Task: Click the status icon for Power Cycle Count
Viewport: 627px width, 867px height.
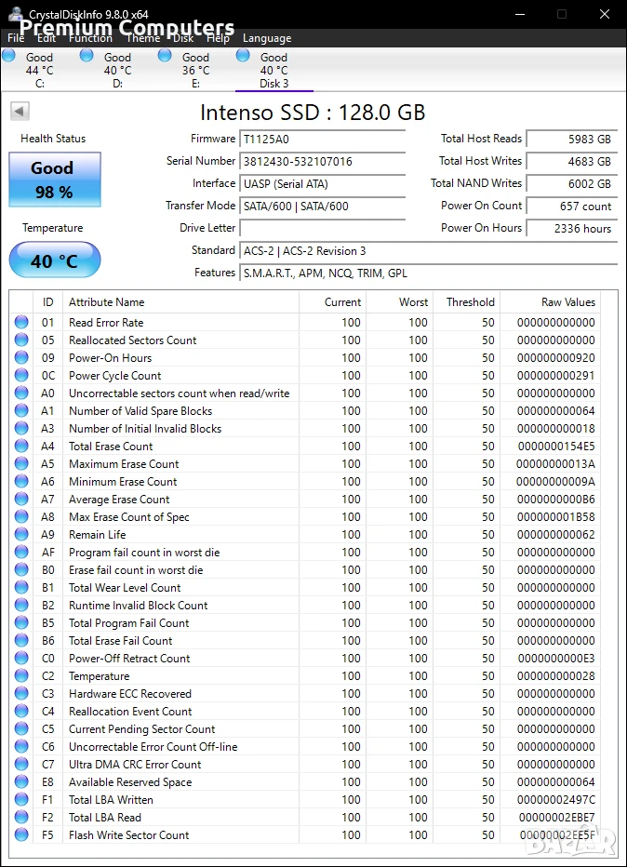Action: 21,375
